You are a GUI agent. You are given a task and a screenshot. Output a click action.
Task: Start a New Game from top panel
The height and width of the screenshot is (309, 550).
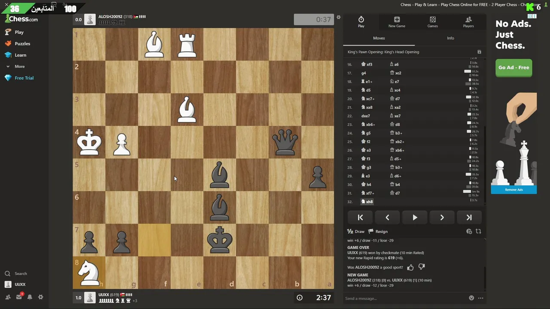[x=397, y=22]
